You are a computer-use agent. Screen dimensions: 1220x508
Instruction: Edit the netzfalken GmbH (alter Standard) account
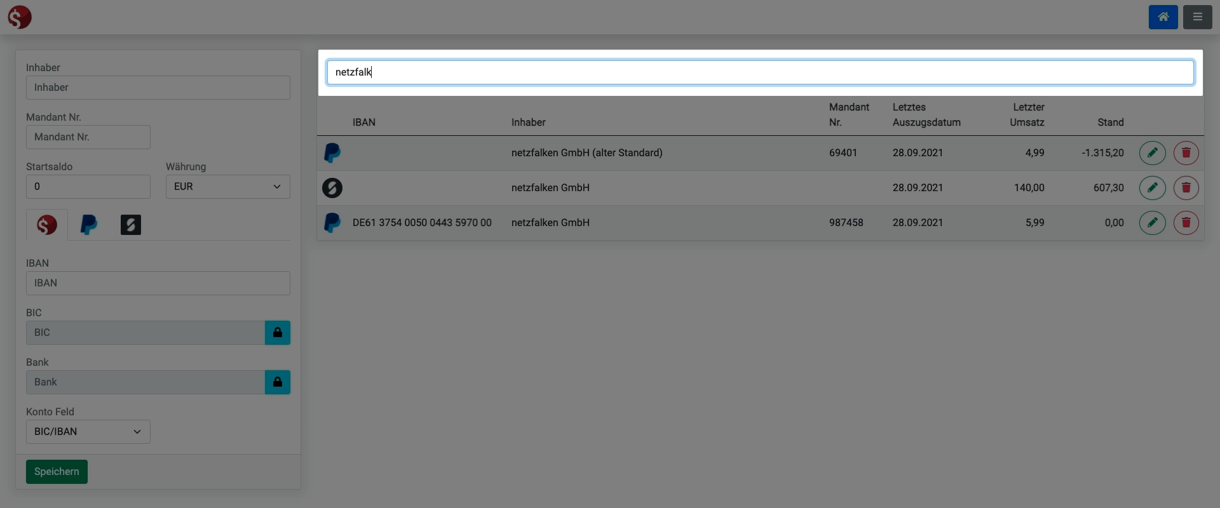click(1152, 153)
